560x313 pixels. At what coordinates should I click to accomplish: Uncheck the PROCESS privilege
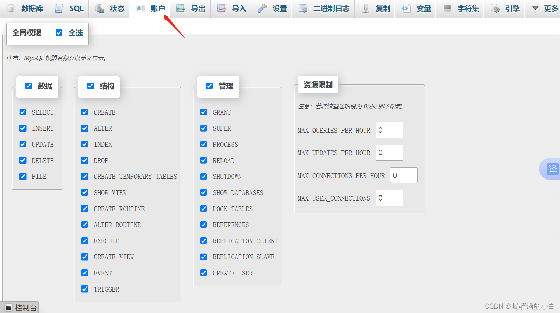point(204,144)
